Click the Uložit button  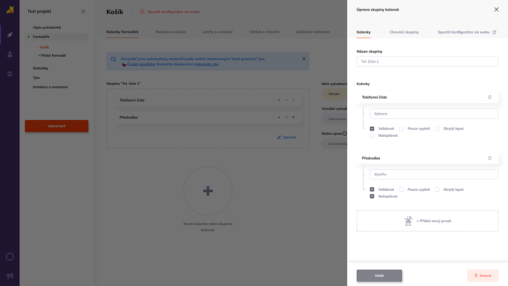379,276
